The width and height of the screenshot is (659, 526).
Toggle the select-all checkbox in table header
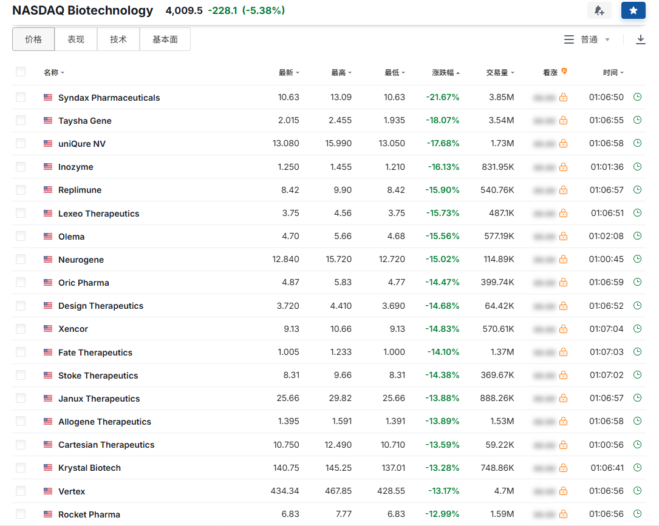tap(21, 72)
